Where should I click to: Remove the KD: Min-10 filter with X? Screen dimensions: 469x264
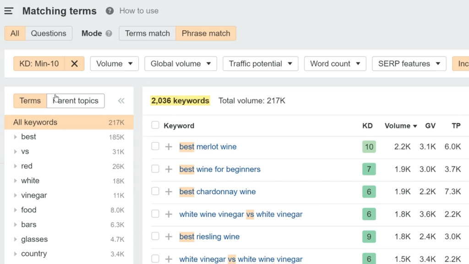[74, 64]
